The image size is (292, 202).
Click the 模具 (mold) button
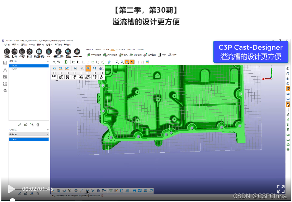[123, 55]
